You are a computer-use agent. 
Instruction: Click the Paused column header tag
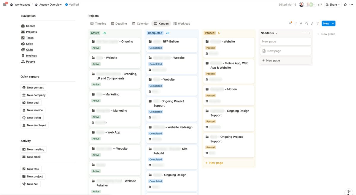(209, 33)
